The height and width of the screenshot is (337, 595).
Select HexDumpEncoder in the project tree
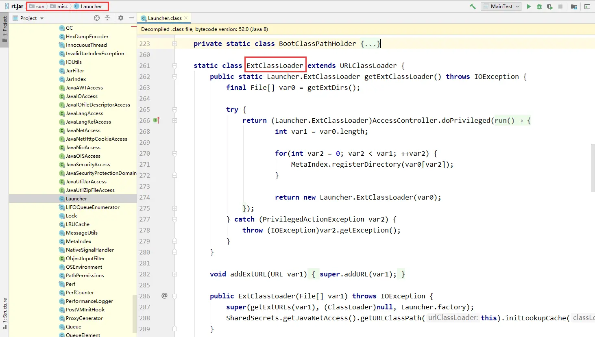point(87,36)
